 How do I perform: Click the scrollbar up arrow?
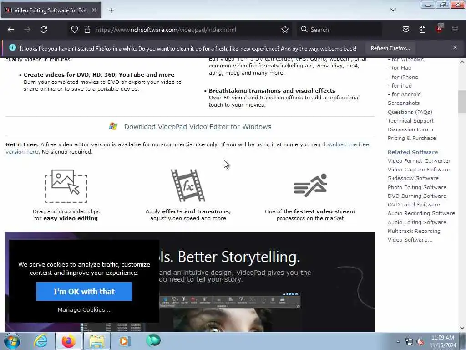click(462, 62)
